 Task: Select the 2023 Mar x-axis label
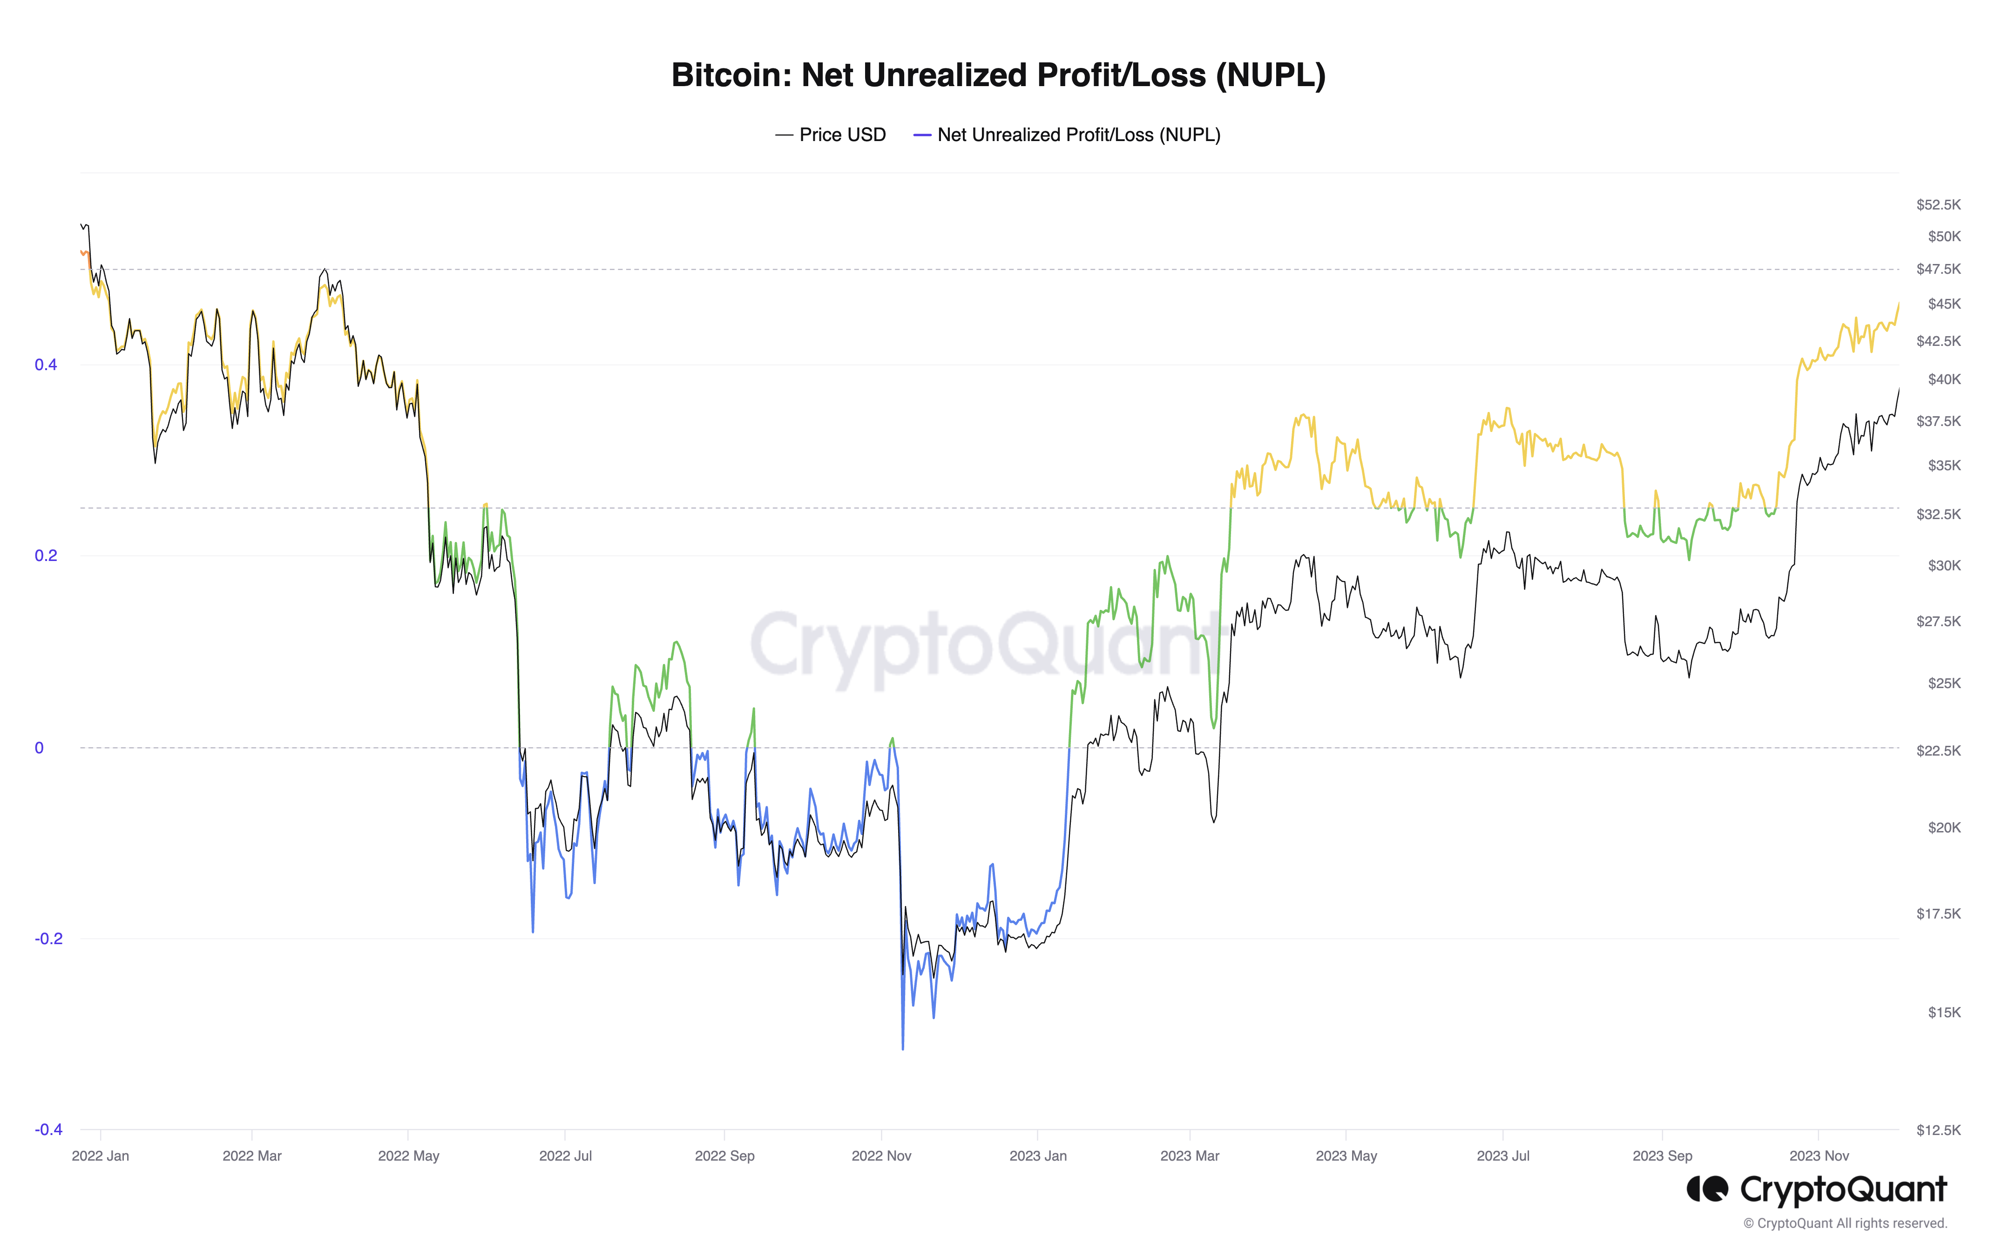coord(1190,1155)
